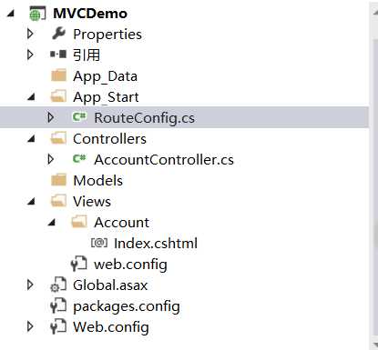Click the references icon beside 引用
378x350 pixels.
click(58, 55)
